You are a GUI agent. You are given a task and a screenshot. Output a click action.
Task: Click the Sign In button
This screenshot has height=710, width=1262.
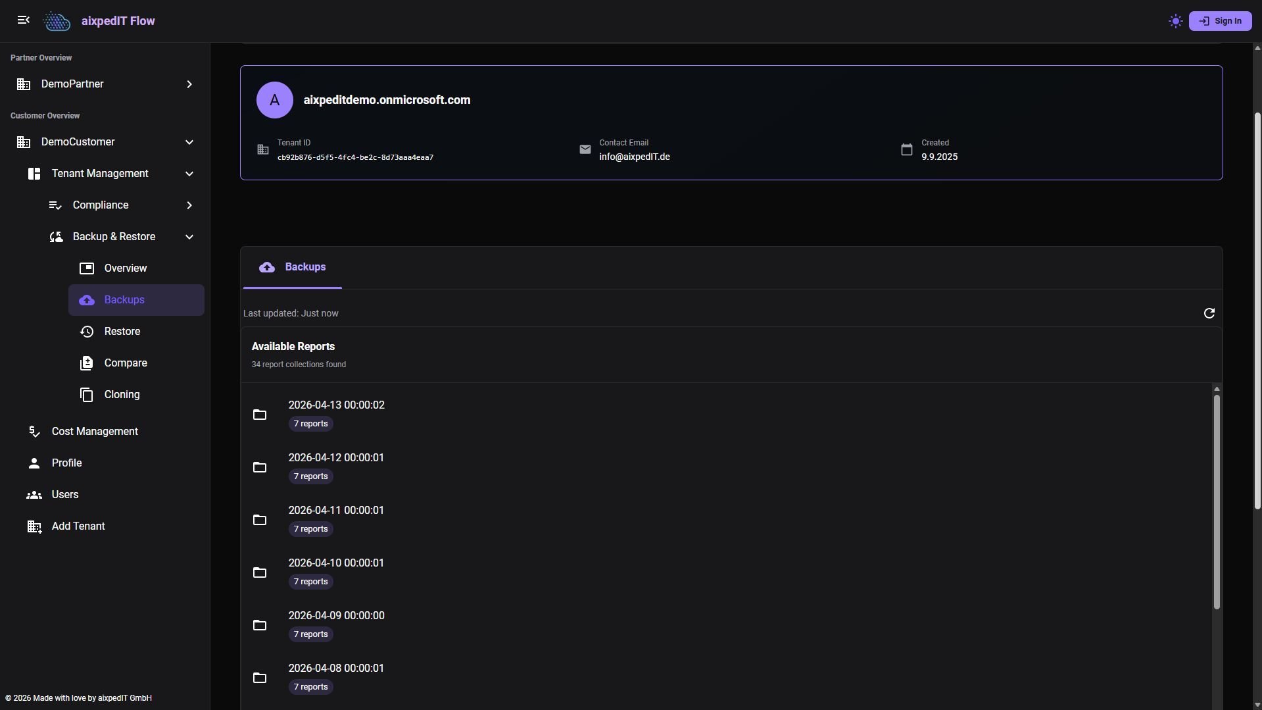[x=1220, y=21]
